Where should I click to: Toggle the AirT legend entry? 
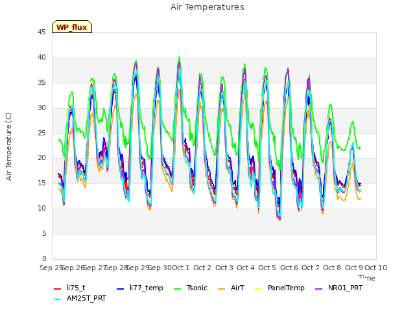click(x=231, y=288)
